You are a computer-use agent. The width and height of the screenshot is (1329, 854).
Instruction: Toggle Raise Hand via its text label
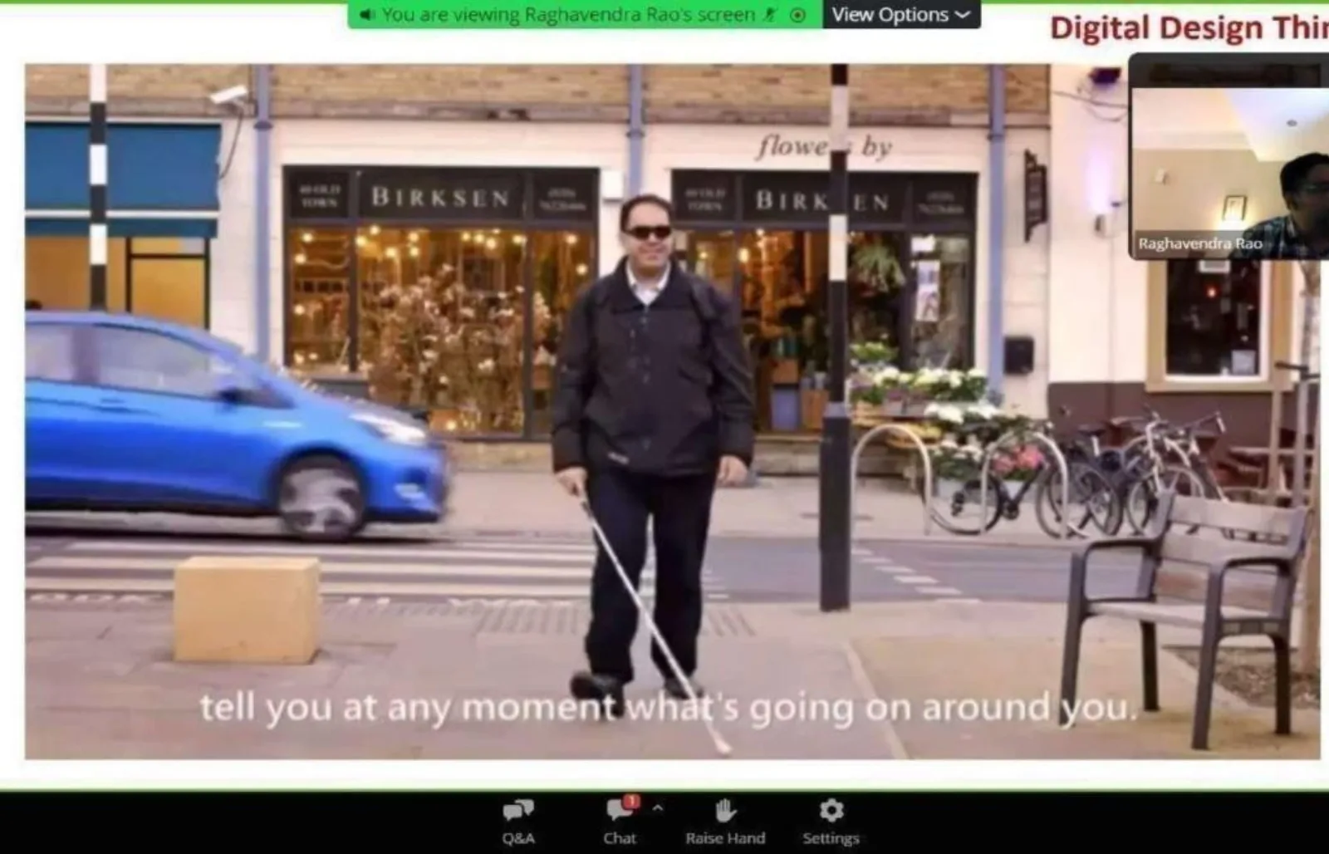click(x=725, y=838)
